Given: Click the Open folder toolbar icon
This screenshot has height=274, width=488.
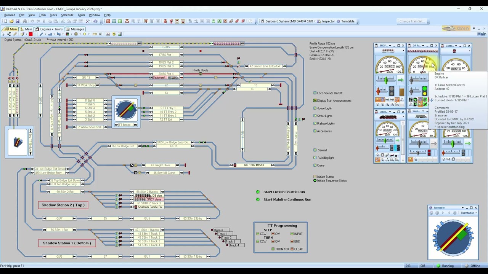Looking at the screenshot, I should (11, 21).
